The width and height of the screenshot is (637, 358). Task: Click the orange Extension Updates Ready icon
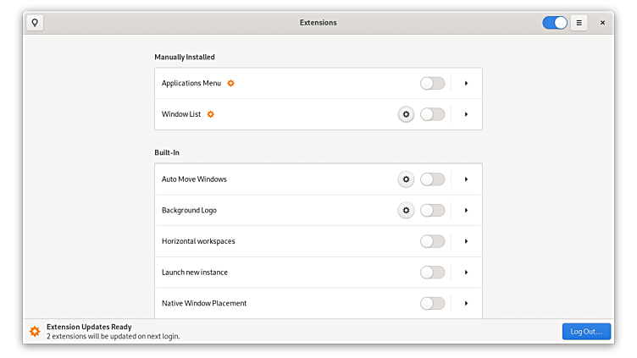tap(35, 331)
